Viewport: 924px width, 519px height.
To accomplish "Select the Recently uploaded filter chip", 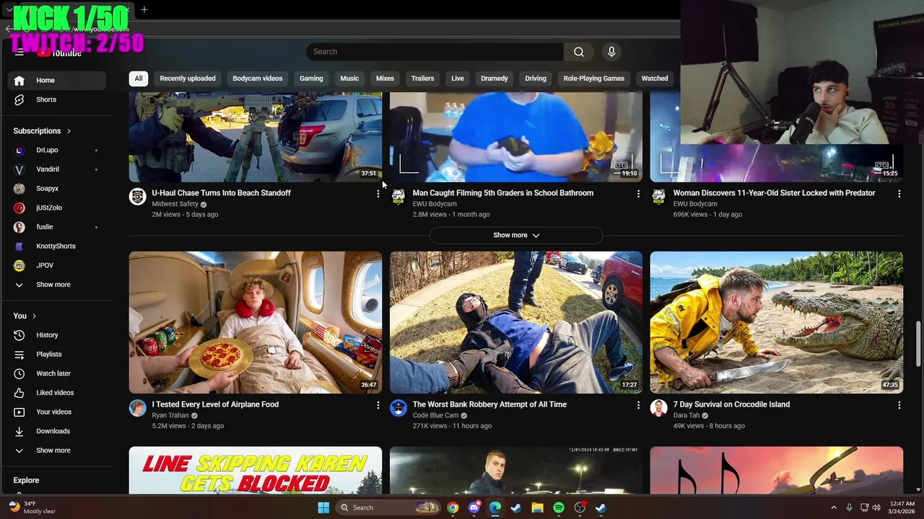I will [188, 79].
